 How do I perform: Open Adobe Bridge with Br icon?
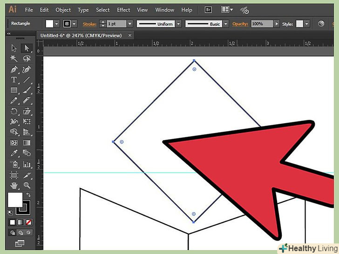208,10
